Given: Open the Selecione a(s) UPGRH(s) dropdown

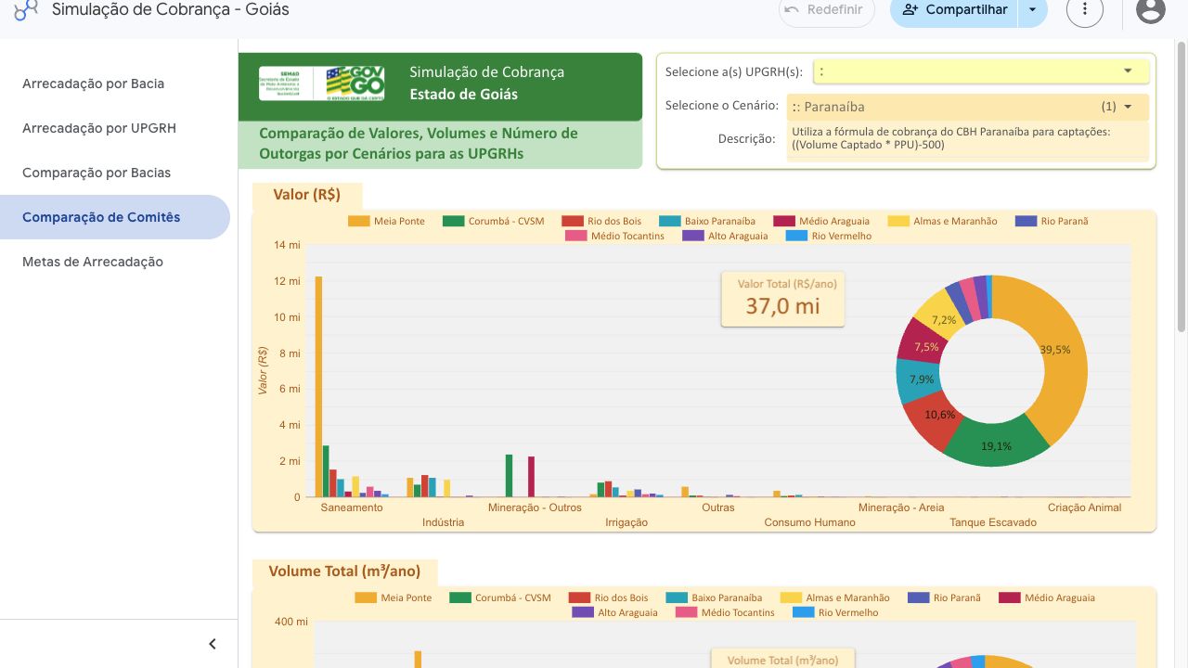Looking at the screenshot, I should 981,71.
